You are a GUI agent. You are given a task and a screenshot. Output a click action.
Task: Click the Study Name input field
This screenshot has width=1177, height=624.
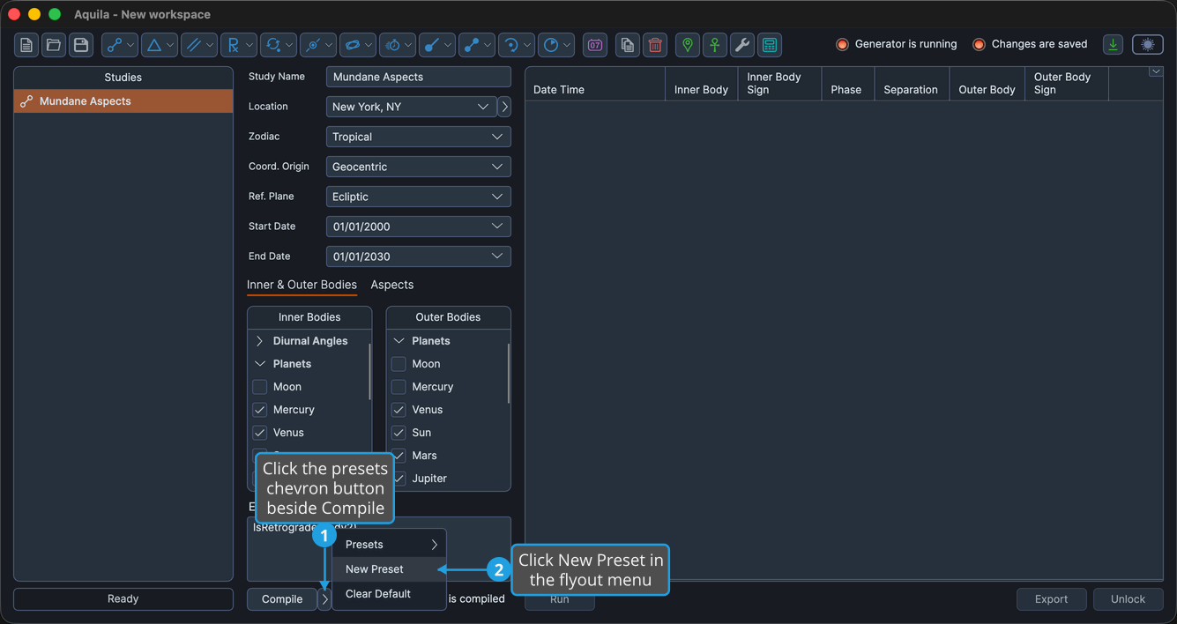tap(418, 77)
